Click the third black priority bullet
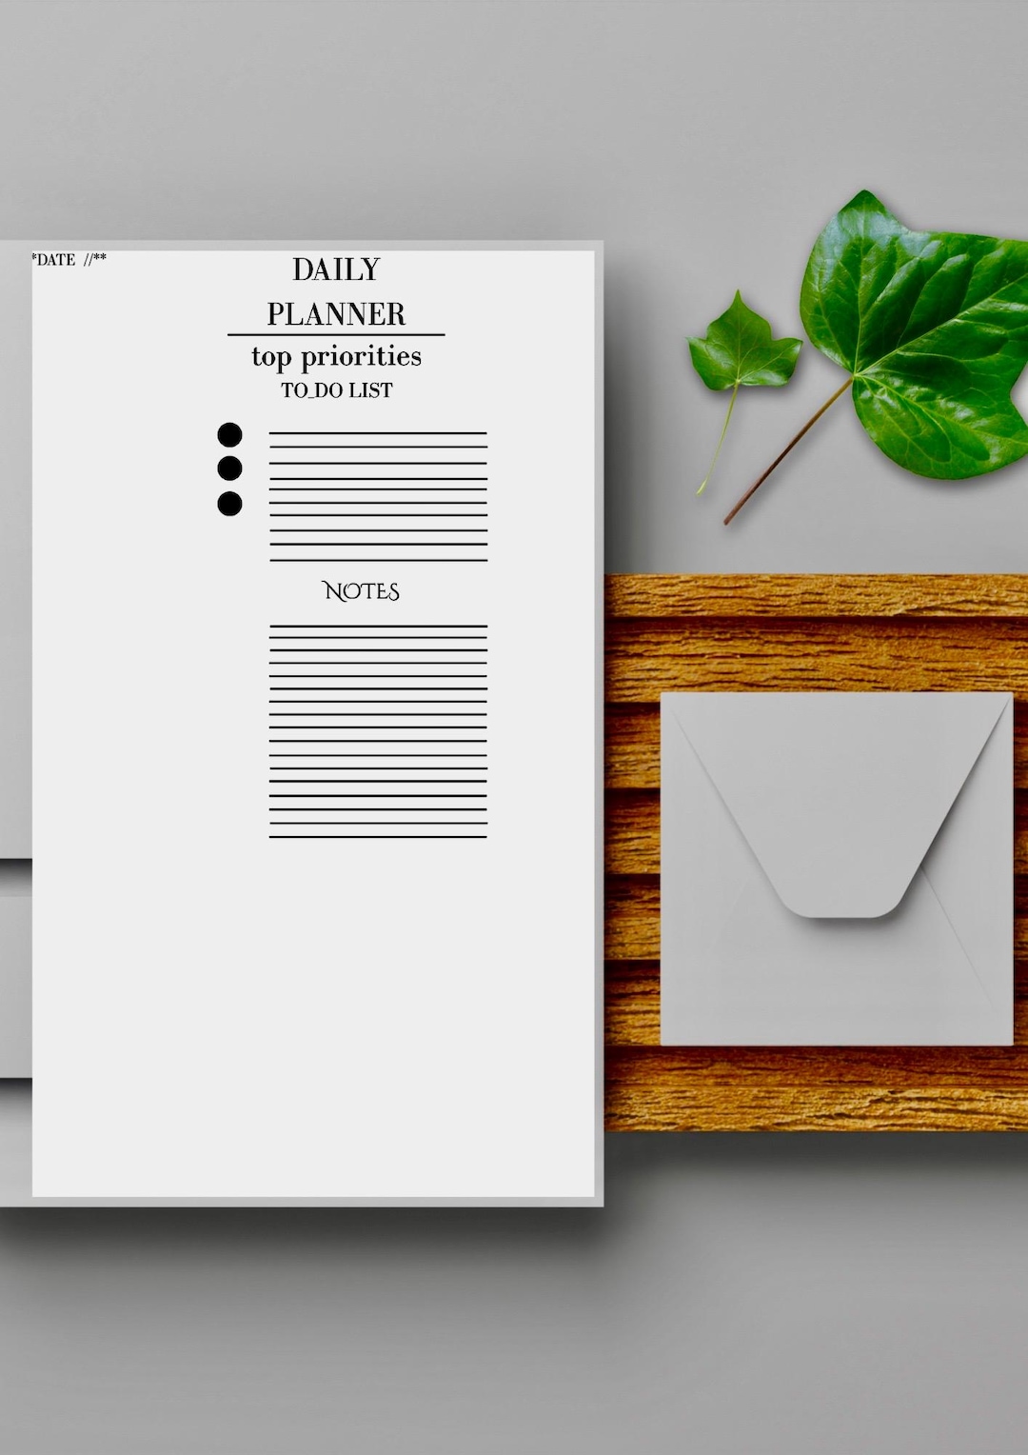 (229, 504)
